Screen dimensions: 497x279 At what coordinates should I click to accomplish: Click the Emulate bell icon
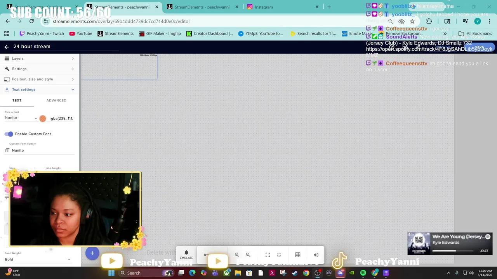coord(186,253)
